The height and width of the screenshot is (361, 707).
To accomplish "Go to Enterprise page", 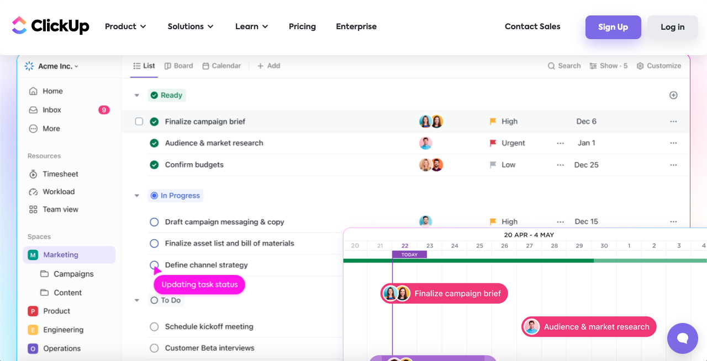I will [x=356, y=26].
